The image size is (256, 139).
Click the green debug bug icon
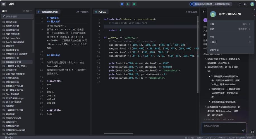pos(134,4)
